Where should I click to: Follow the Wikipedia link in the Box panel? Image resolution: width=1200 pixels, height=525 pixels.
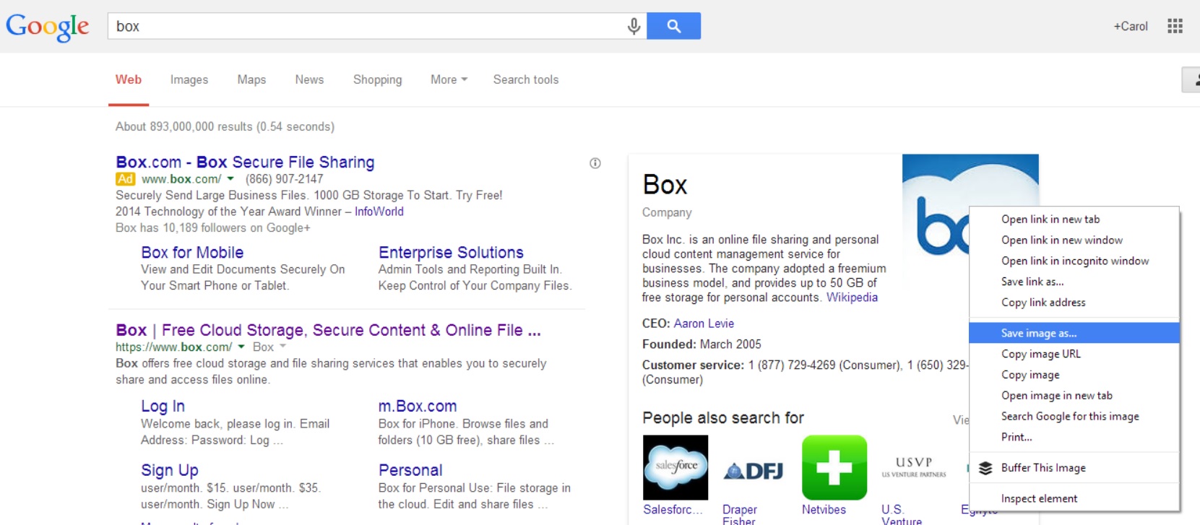(852, 298)
